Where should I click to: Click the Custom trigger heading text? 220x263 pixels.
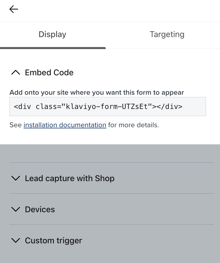53,240
